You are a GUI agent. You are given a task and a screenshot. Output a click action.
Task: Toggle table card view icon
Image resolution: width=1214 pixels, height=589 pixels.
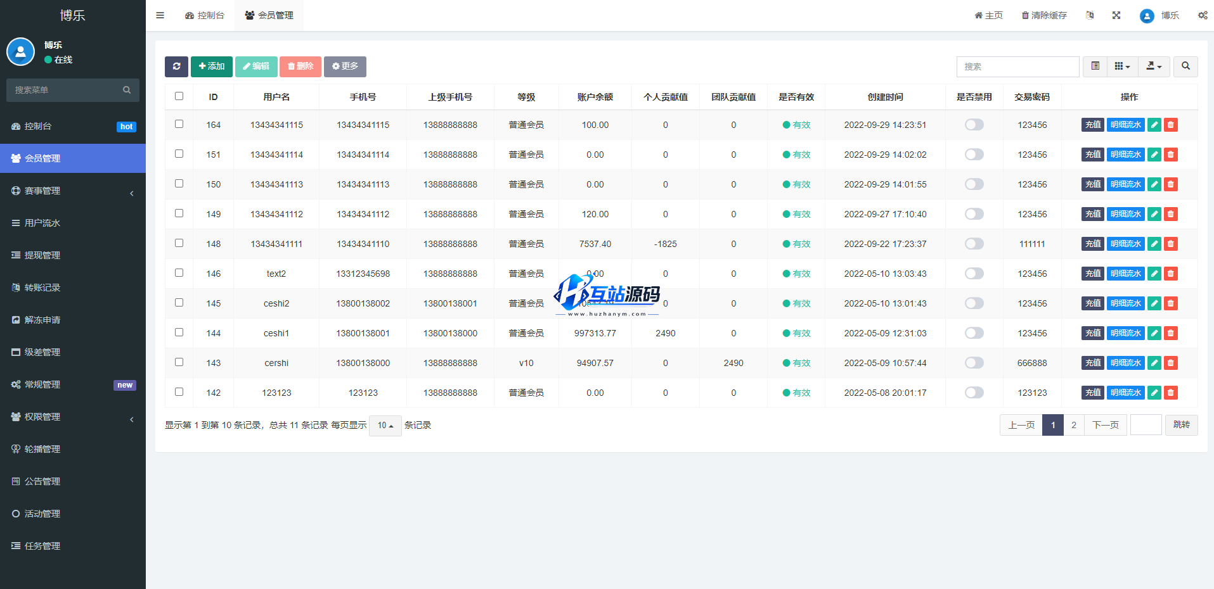click(x=1095, y=66)
